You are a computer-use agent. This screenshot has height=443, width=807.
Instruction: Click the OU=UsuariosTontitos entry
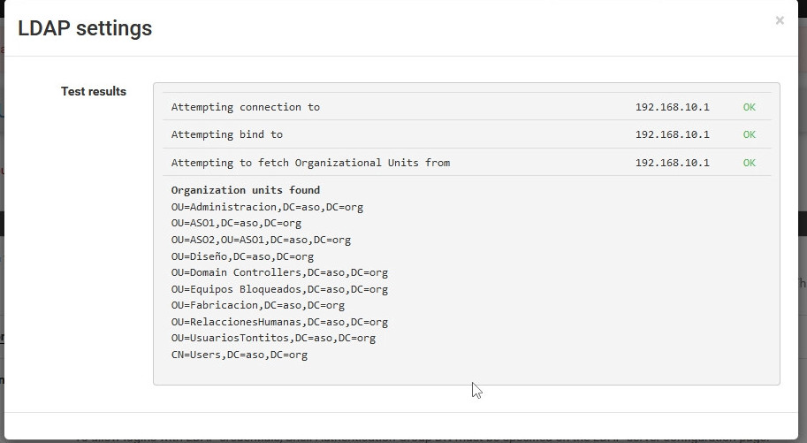(273, 338)
